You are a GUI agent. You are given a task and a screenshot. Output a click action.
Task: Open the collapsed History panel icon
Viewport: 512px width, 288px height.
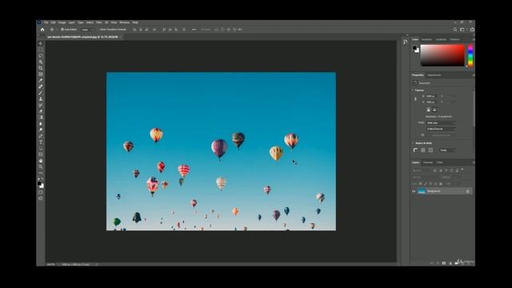click(406, 42)
